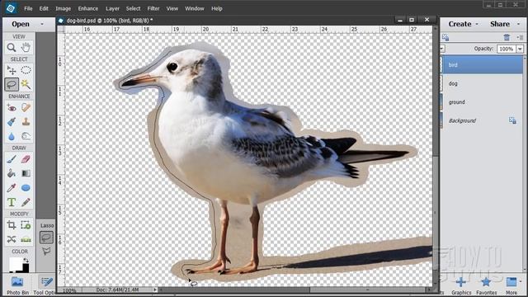The image size is (528, 297).
Task: Swap foreground and background colors
Action: [26, 260]
